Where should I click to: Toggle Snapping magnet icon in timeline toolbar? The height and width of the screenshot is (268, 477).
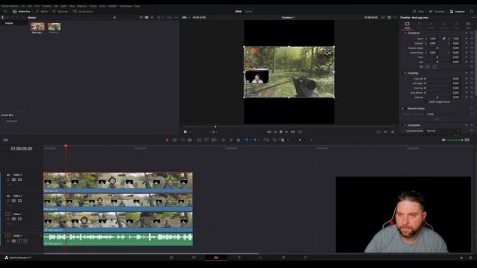click(x=224, y=140)
